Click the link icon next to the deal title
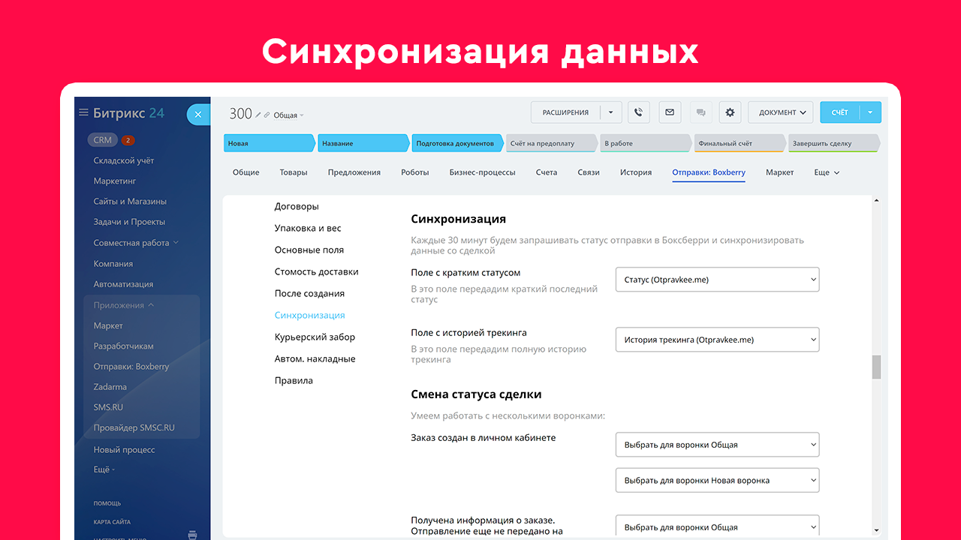 (267, 115)
